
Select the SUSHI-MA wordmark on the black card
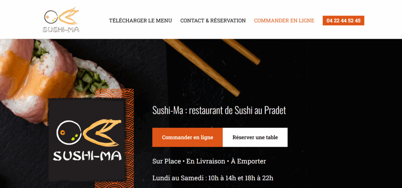(87, 156)
